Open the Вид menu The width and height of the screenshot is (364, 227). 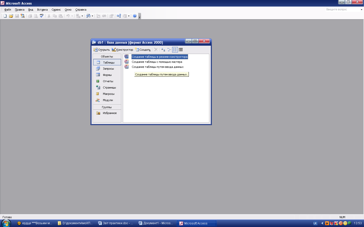31,10
